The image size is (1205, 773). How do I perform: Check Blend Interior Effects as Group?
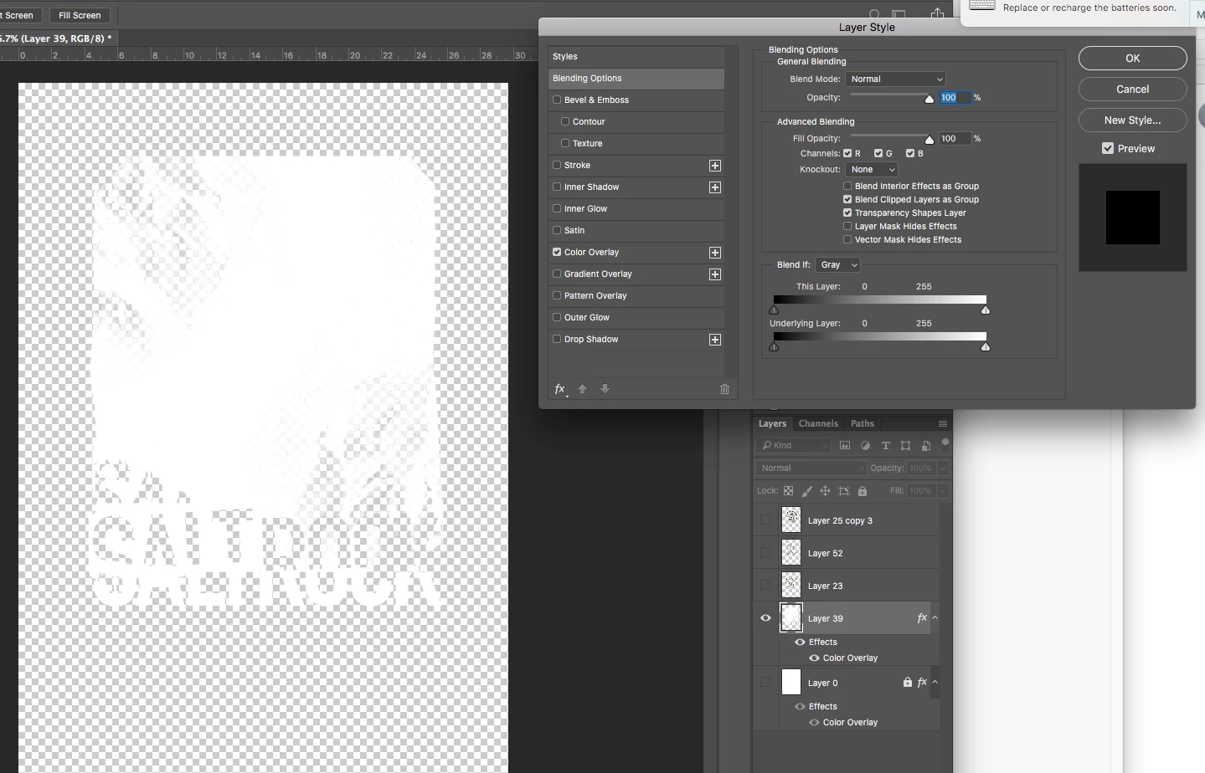[847, 186]
